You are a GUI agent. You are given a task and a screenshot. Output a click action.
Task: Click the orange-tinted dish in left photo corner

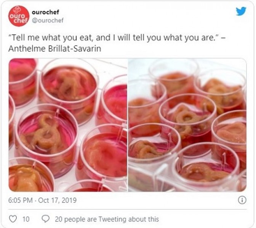29,175
